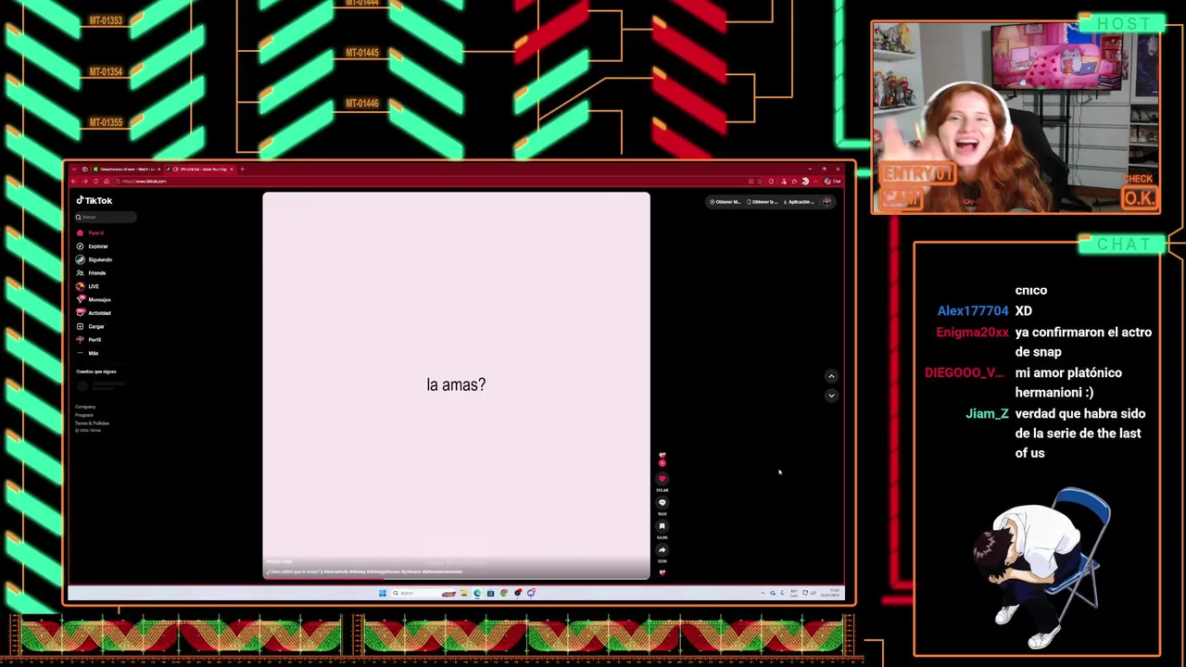Open the TikTok logo home link
Image resolution: width=1186 pixels, height=667 pixels.
coord(95,200)
